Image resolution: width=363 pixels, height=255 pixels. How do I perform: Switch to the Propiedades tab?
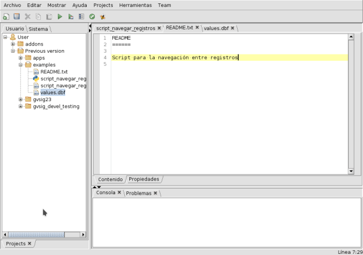coord(143,179)
